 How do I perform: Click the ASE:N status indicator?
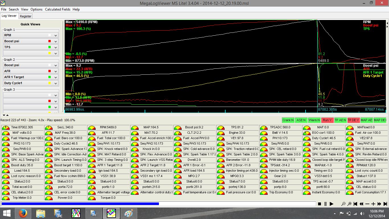(x=301, y=120)
